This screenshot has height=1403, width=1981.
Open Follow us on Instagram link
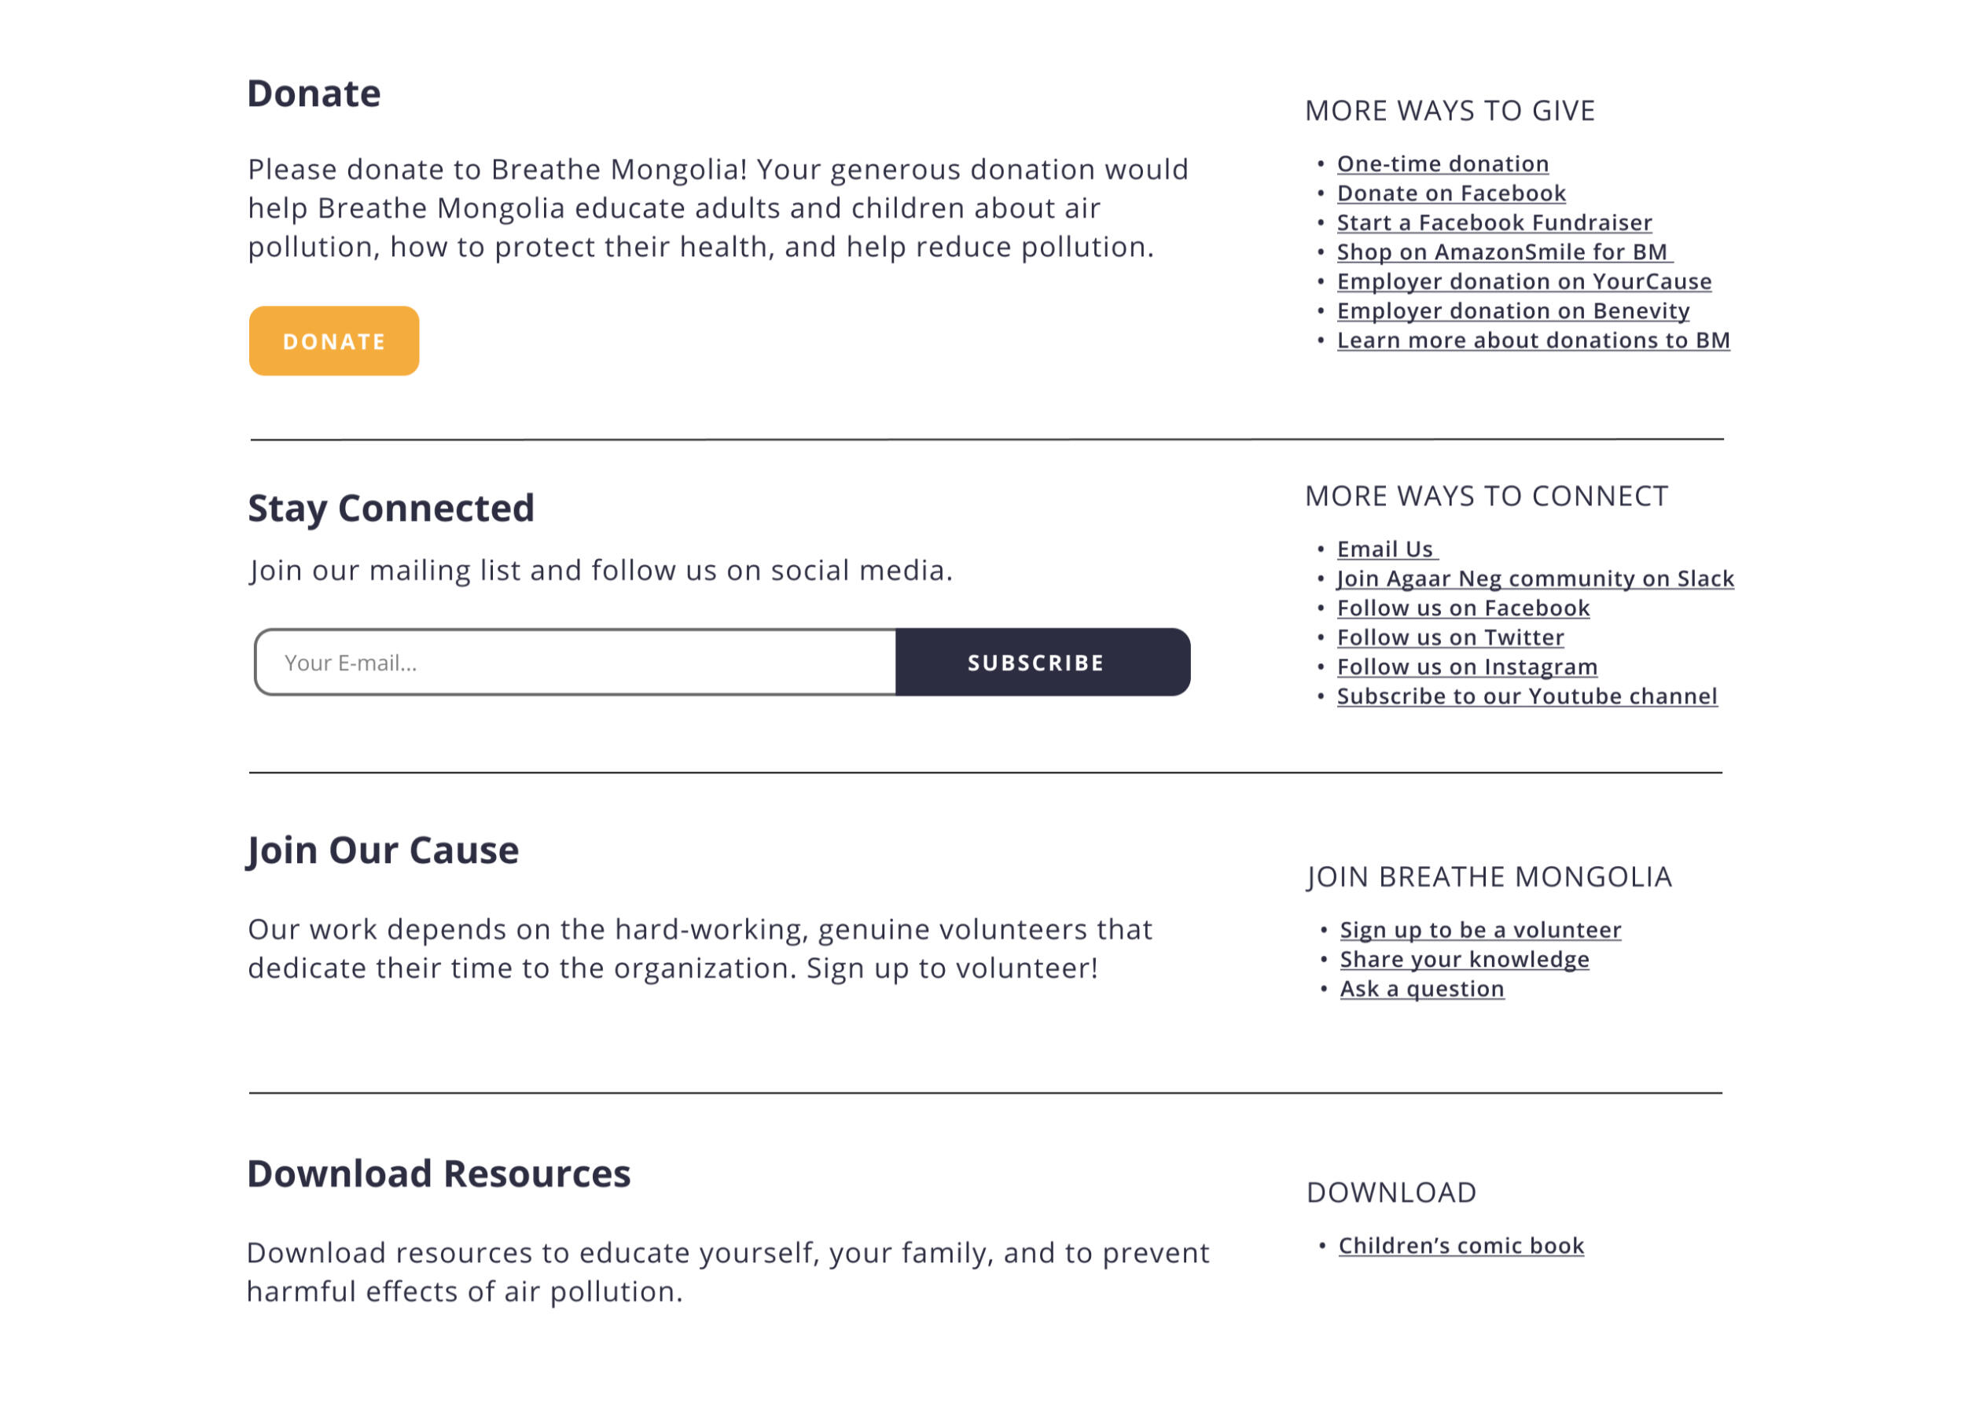(1466, 667)
